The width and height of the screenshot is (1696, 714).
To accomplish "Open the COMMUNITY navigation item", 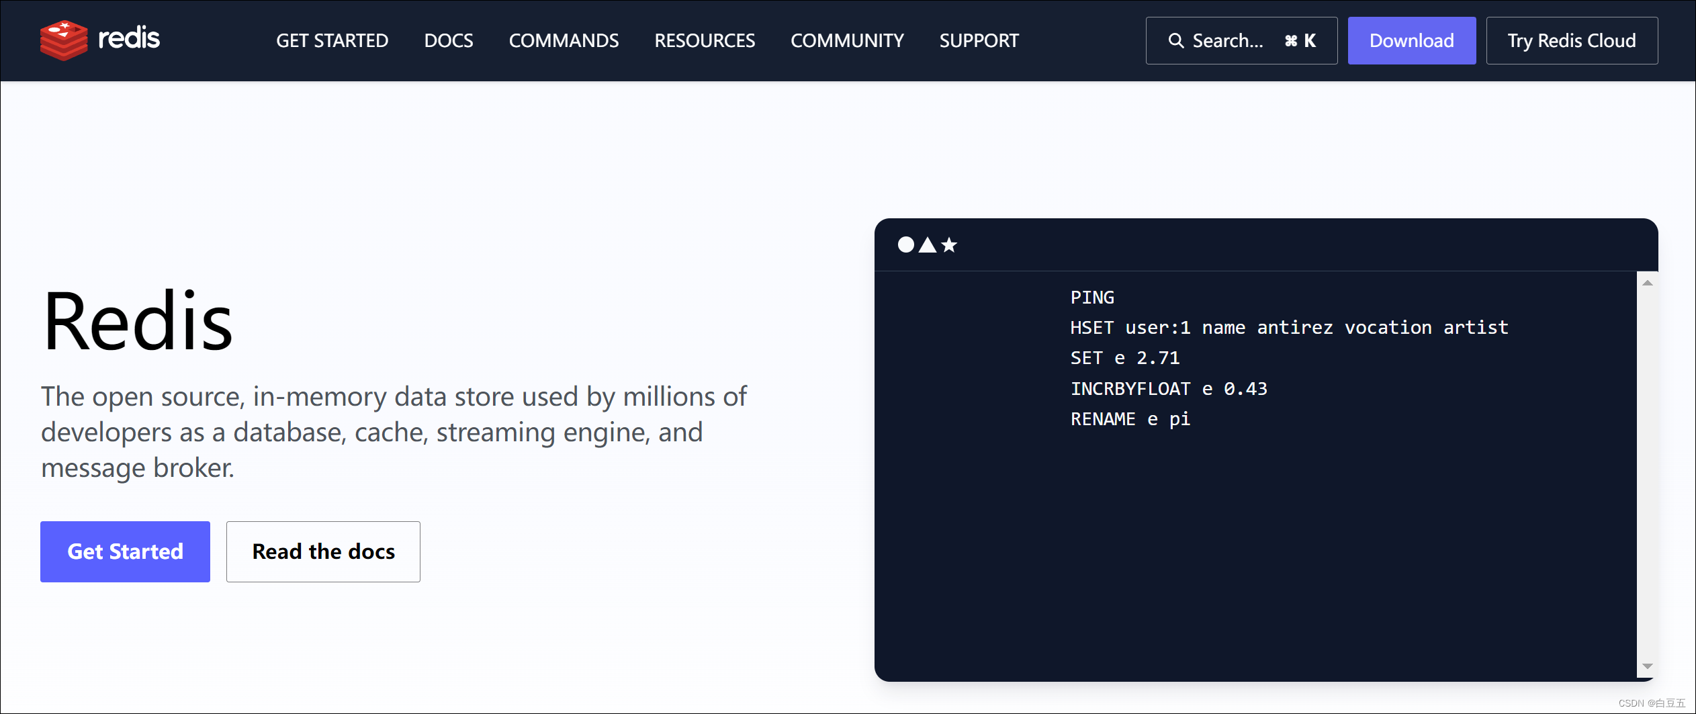I will tap(847, 40).
